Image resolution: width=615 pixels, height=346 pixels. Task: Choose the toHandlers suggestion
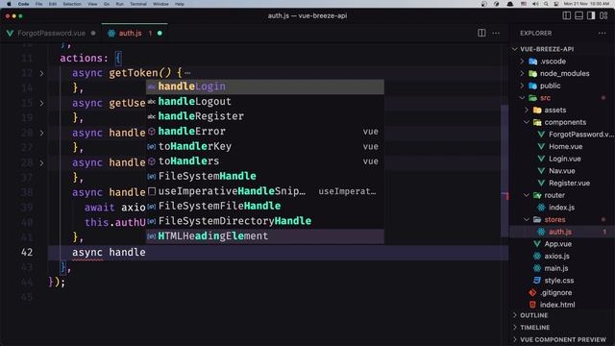(x=265, y=161)
